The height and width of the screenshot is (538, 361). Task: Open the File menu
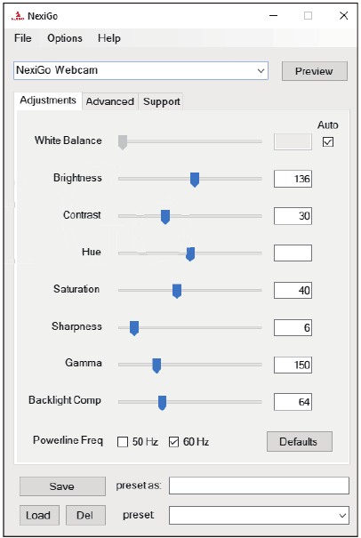coord(22,38)
